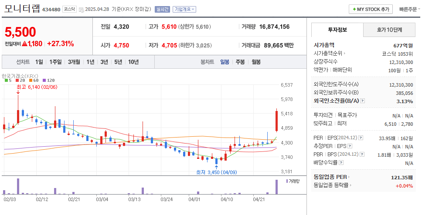422x215 pixels.
Task: Click the large red candlestick on 04/28
Action: [276, 121]
